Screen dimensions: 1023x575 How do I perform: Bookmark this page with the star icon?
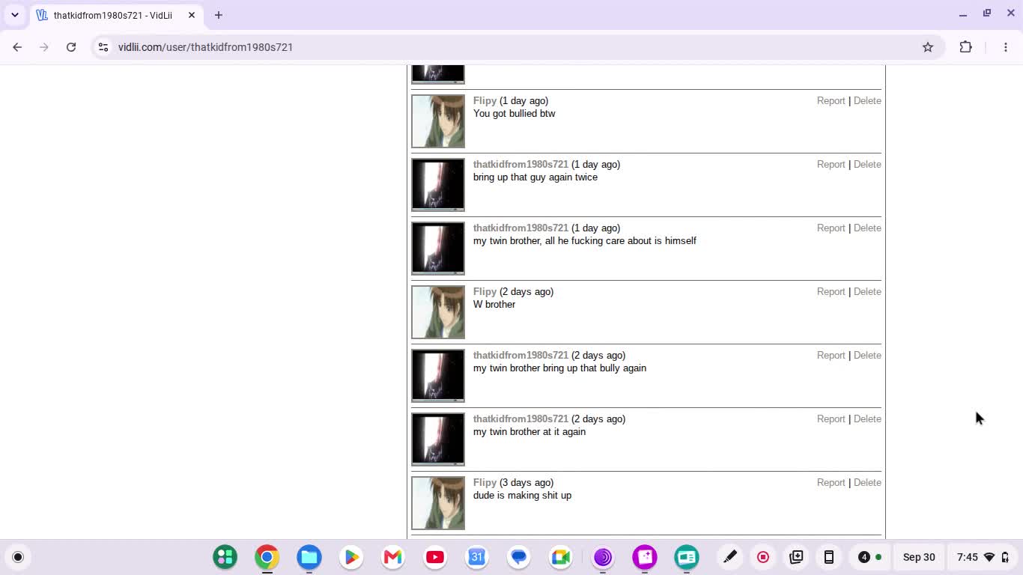[x=928, y=47]
